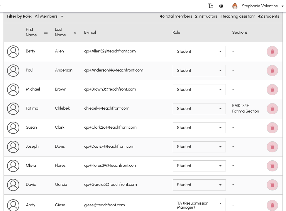
Task: Delete Michael Brown from the roster
Action: pyautogui.click(x=272, y=90)
